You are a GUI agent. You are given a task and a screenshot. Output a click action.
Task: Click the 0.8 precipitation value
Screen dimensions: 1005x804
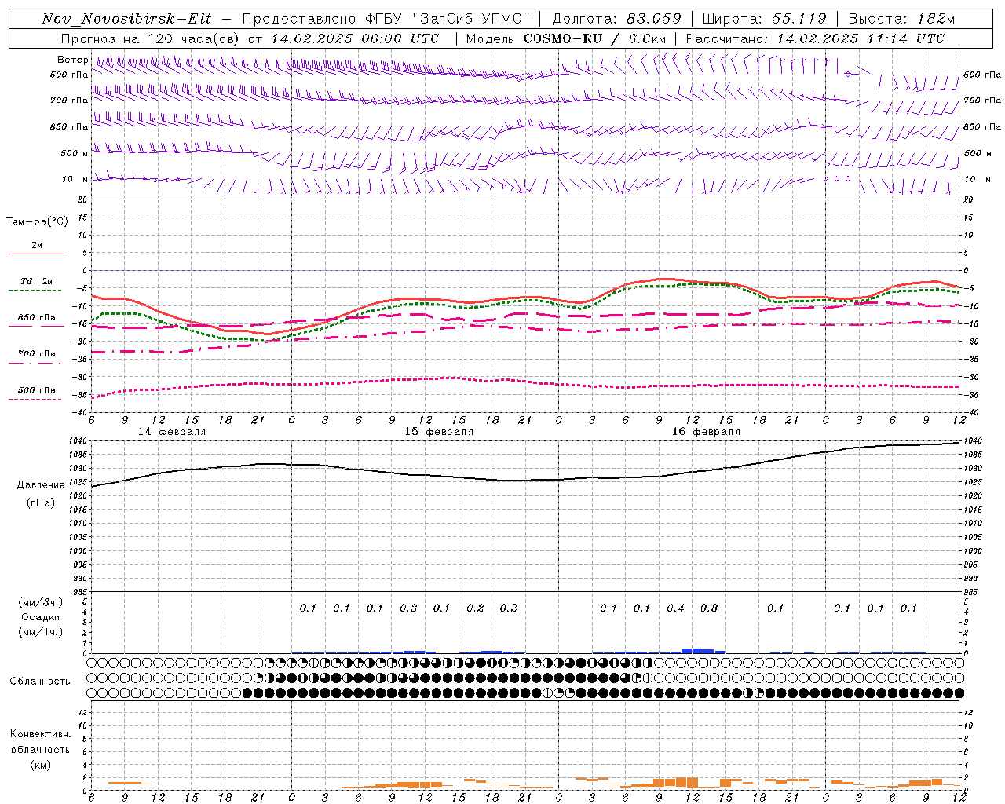click(x=709, y=608)
